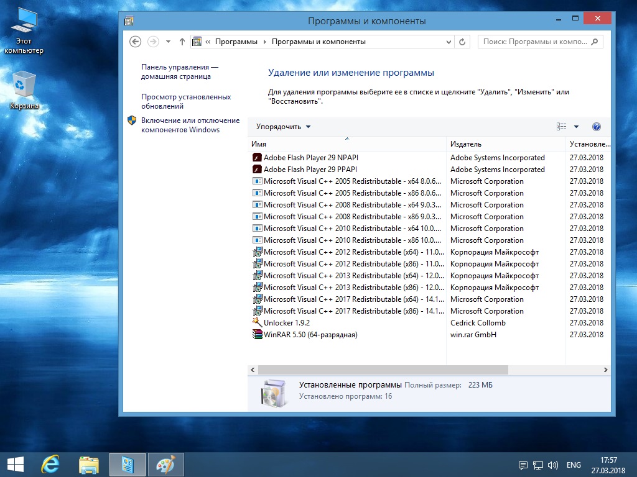The image size is (637, 477).
Task: Open File Explorer from taskbar
Action: click(89, 465)
